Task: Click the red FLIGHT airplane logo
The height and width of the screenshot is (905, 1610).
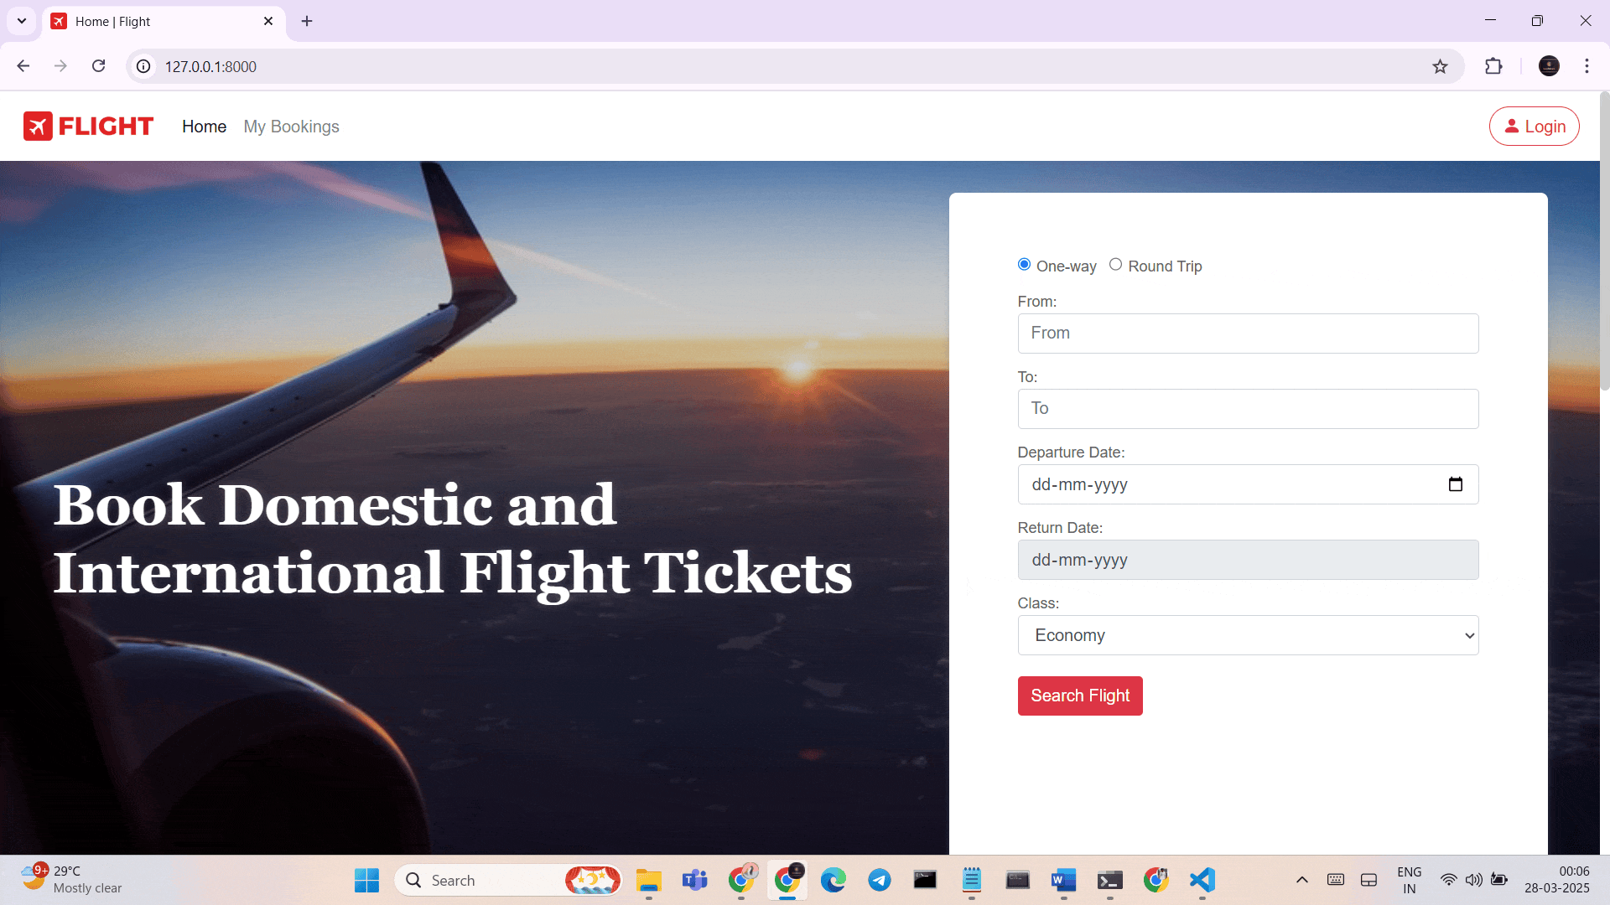Action: click(88, 127)
